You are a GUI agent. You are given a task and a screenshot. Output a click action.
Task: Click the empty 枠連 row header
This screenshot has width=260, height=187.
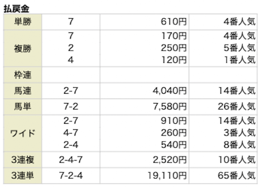tap(23, 75)
